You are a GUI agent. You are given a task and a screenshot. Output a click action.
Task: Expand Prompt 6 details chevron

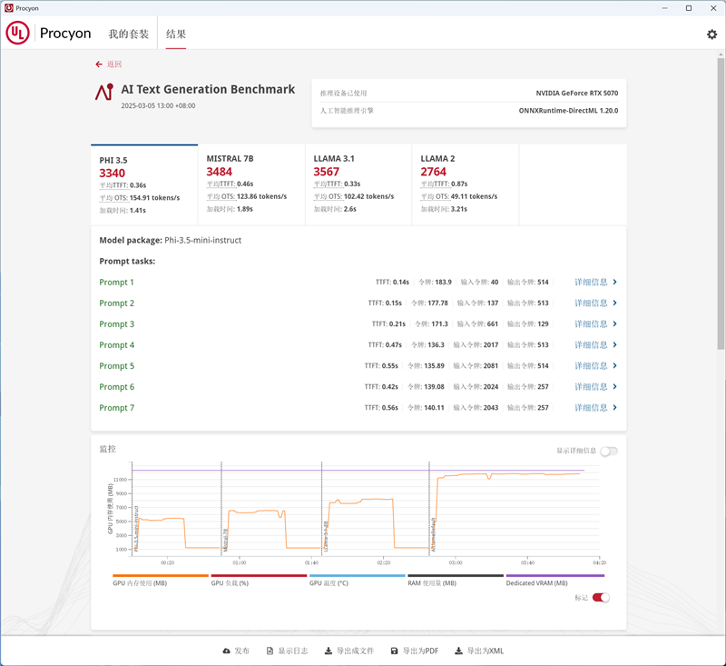click(x=615, y=386)
